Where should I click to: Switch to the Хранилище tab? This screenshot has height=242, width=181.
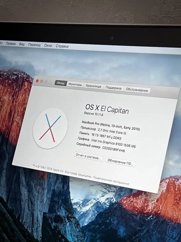coord(94,86)
